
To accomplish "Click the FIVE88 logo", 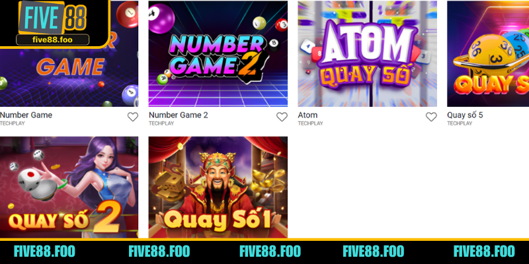I will [52, 18].
